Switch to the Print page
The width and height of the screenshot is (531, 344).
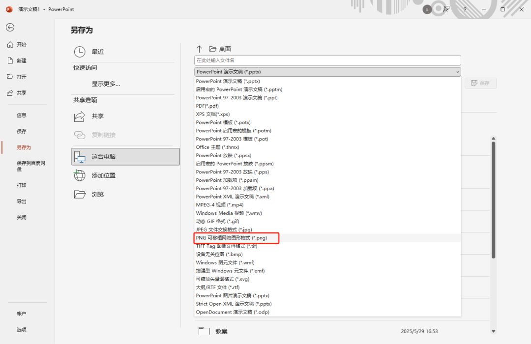tap(22, 185)
